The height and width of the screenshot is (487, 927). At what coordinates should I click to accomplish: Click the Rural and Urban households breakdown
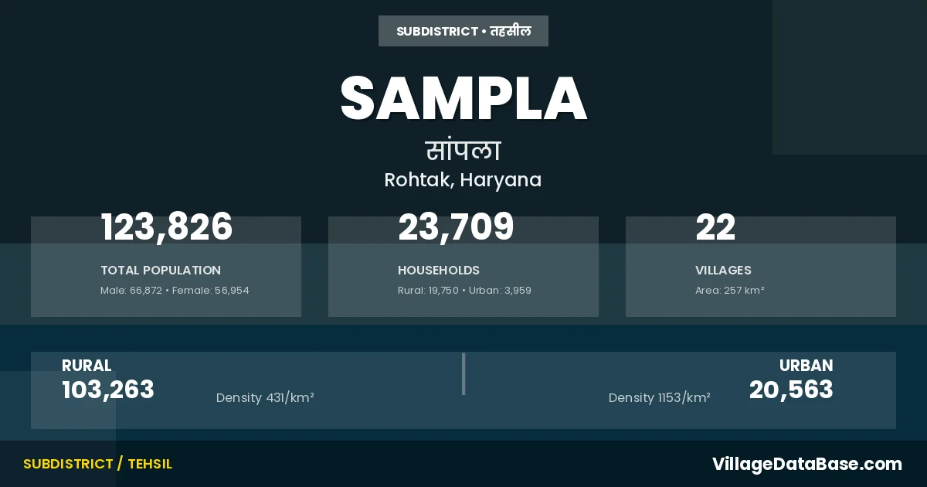pos(464,291)
